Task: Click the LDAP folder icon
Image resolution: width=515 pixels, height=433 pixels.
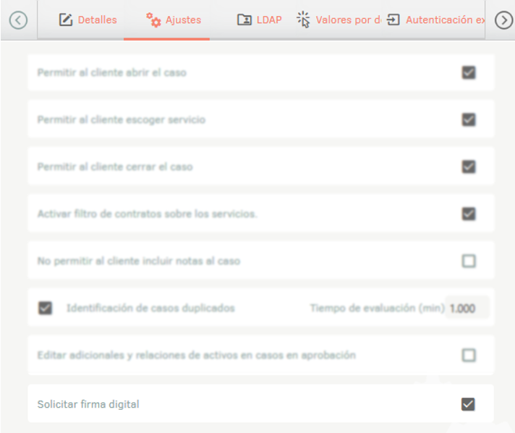Action: [x=244, y=20]
